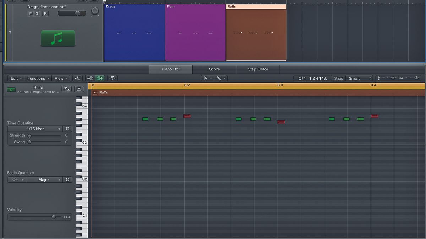The width and height of the screenshot is (426, 239).
Task: Record-enable the Drags, flams and ruff track
Action: point(45,13)
